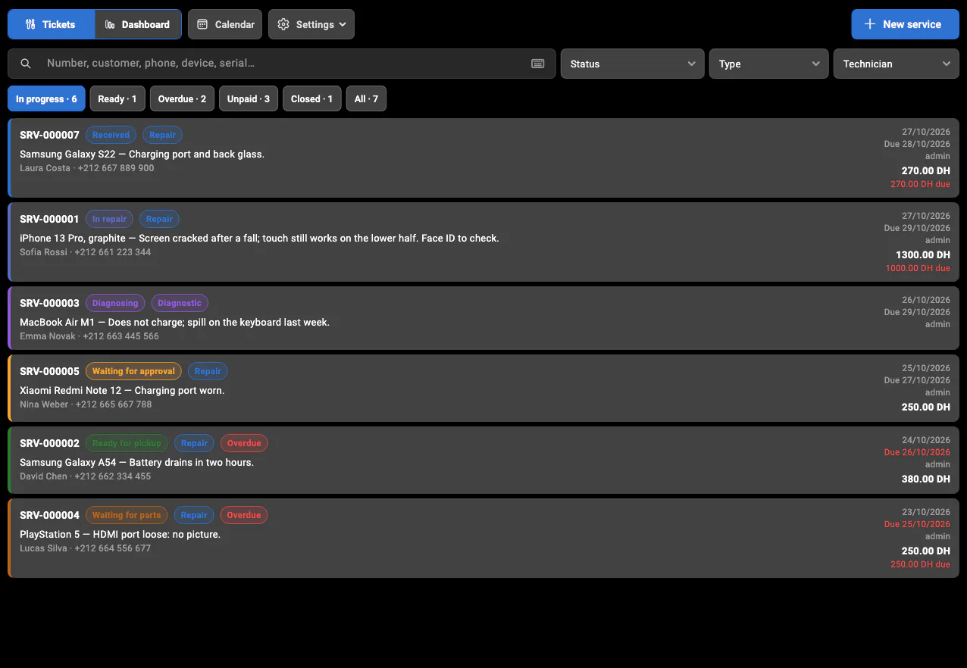967x668 pixels.
Task: Click the 270.00 DH due amount
Action: 920,184
